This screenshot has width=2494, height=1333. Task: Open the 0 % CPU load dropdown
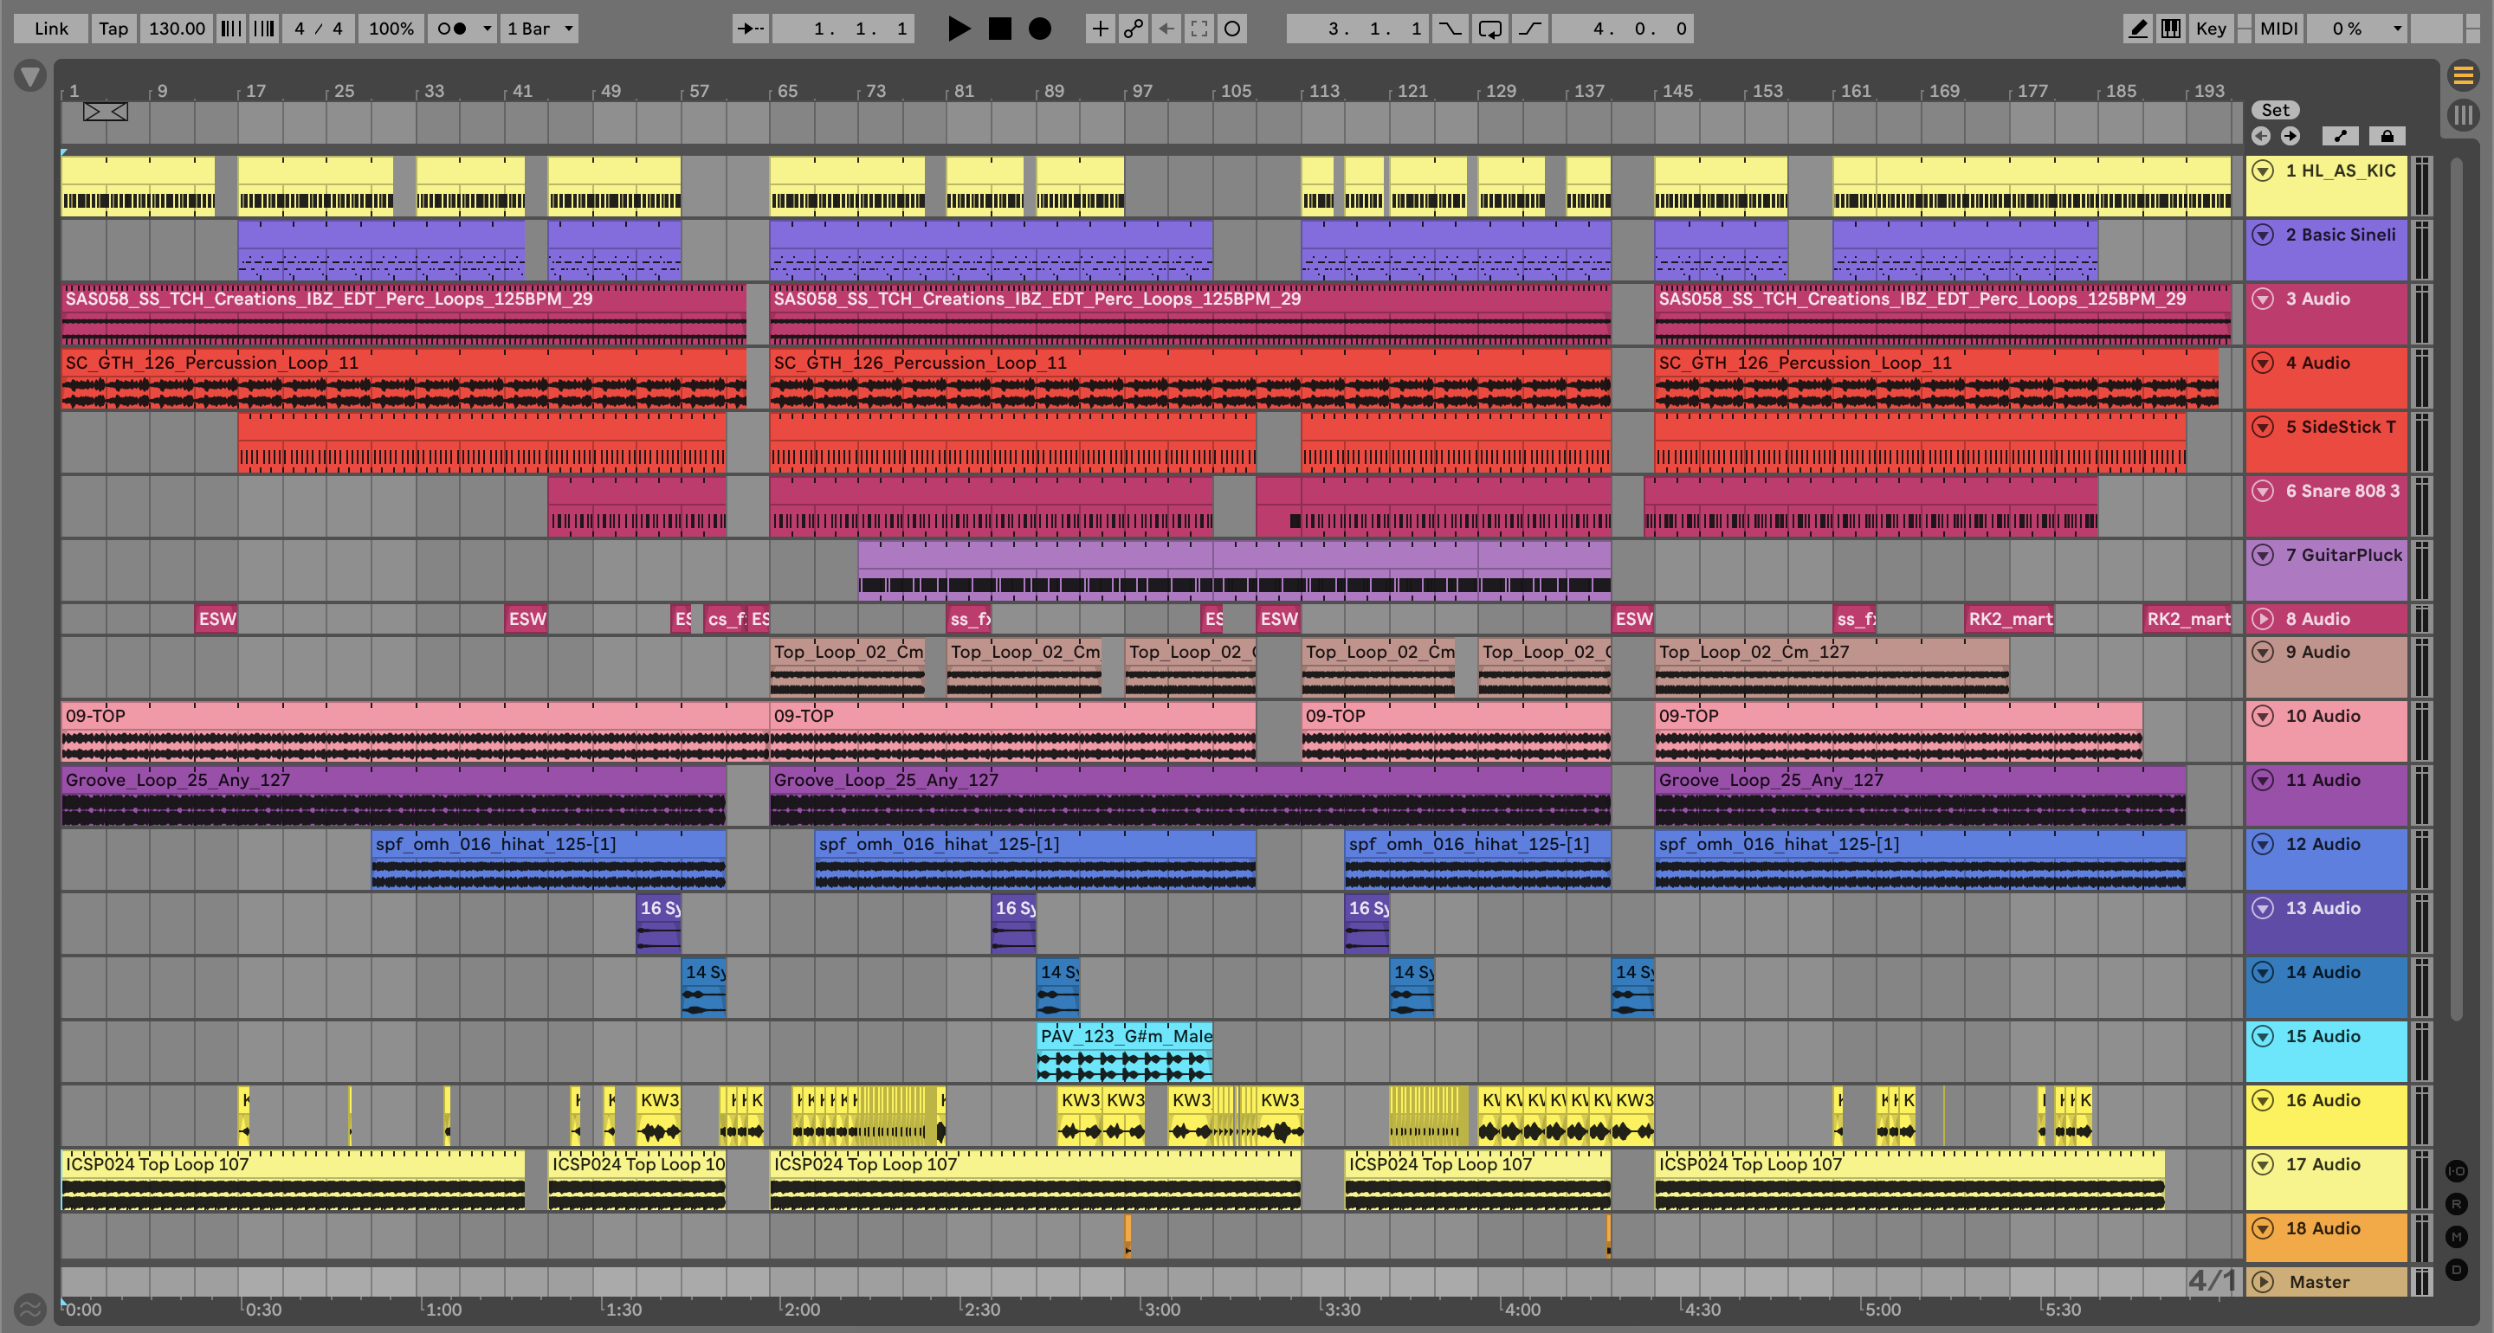[2357, 29]
